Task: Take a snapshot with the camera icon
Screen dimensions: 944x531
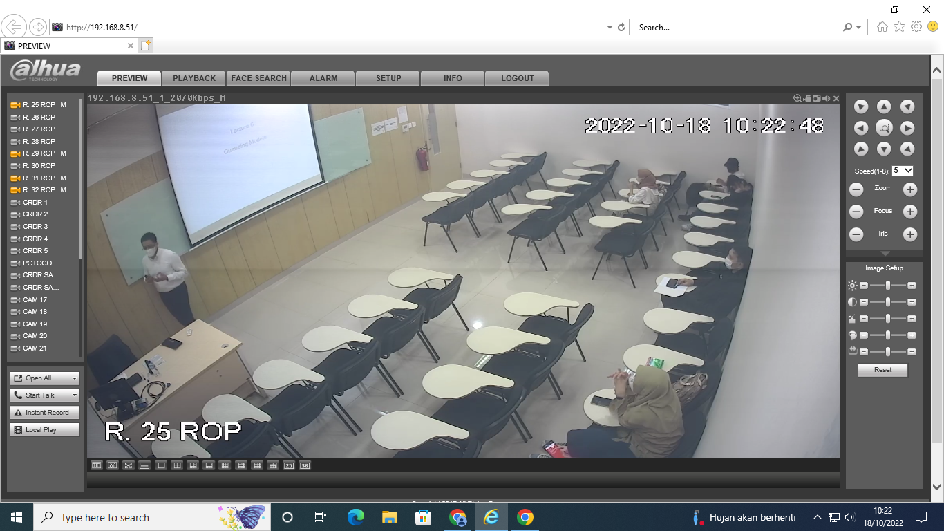Action: click(x=817, y=98)
